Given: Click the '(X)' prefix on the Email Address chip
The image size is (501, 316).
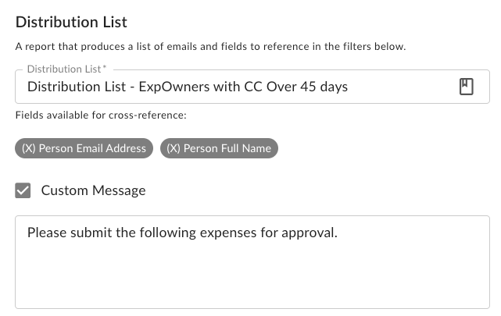Looking at the screenshot, I should [29, 148].
